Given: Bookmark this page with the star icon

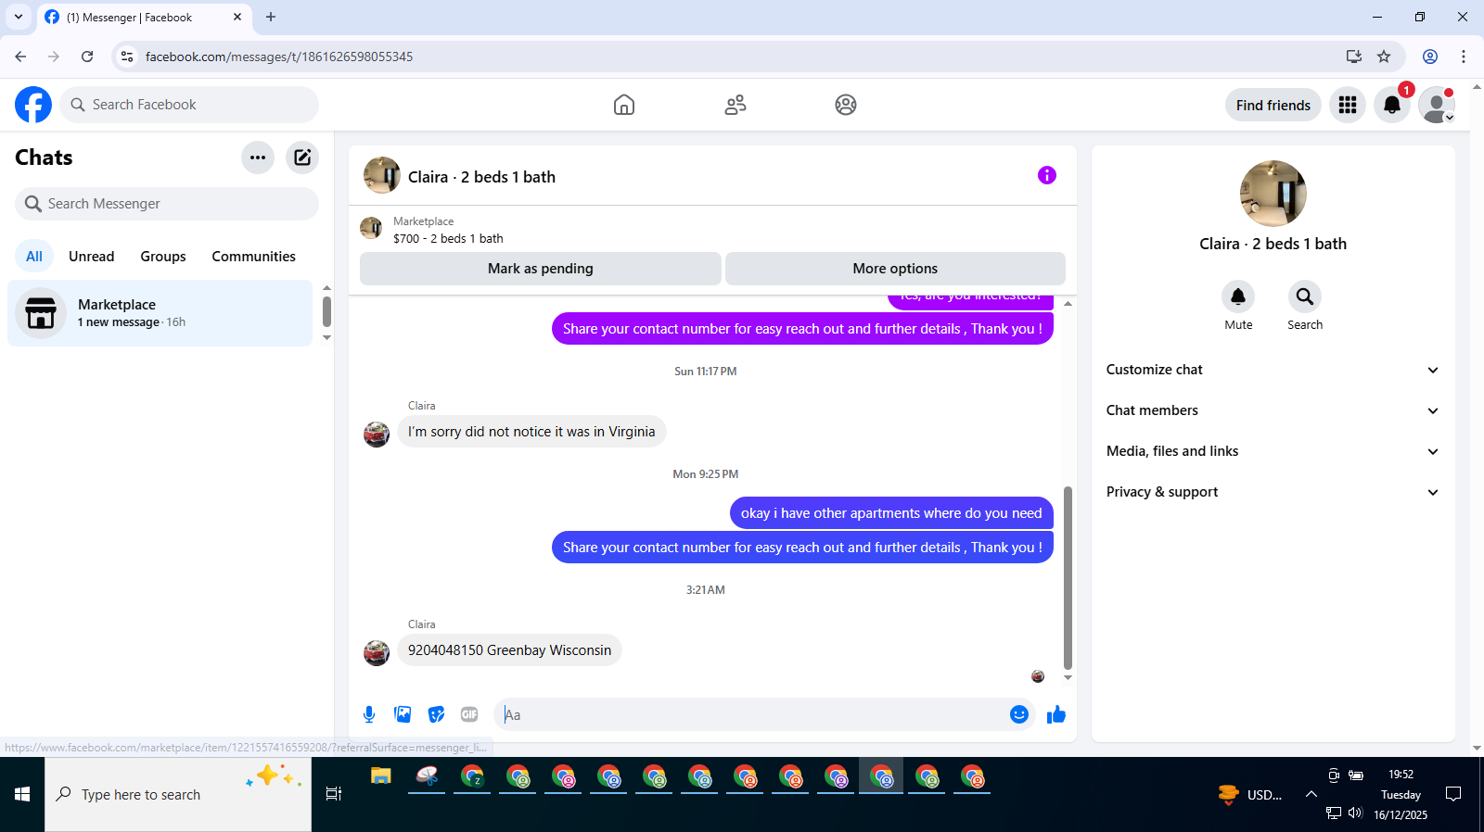Looking at the screenshot, I should [x=1384, y=57].
